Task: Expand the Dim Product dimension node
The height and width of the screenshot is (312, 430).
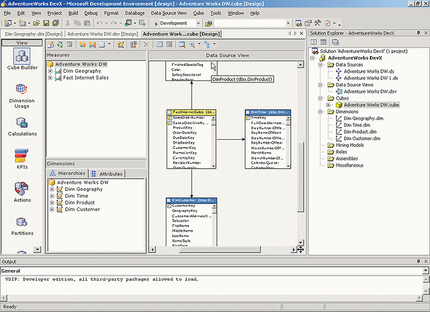Action: pos(52,203)
